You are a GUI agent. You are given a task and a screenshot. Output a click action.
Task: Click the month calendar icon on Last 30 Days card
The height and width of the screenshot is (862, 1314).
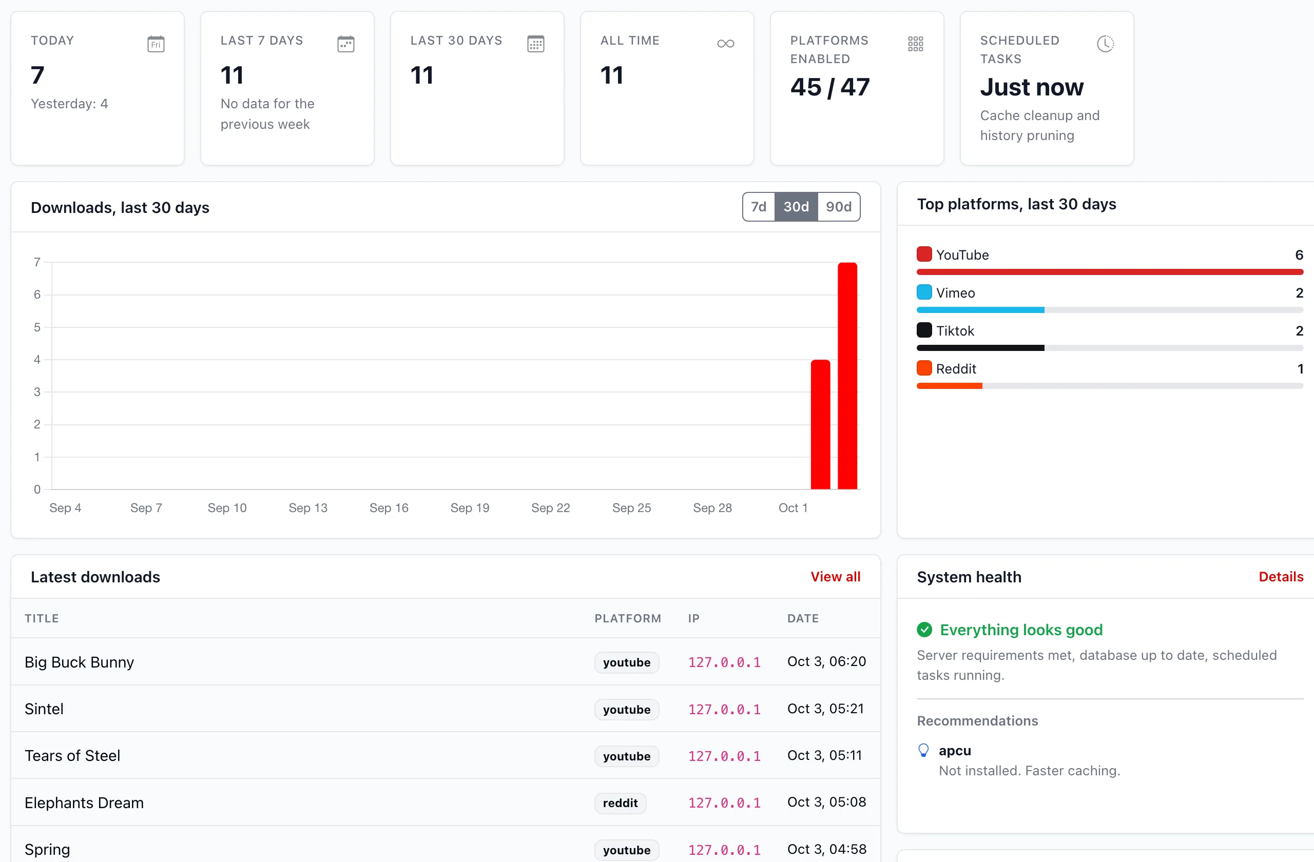coord(535,44)
